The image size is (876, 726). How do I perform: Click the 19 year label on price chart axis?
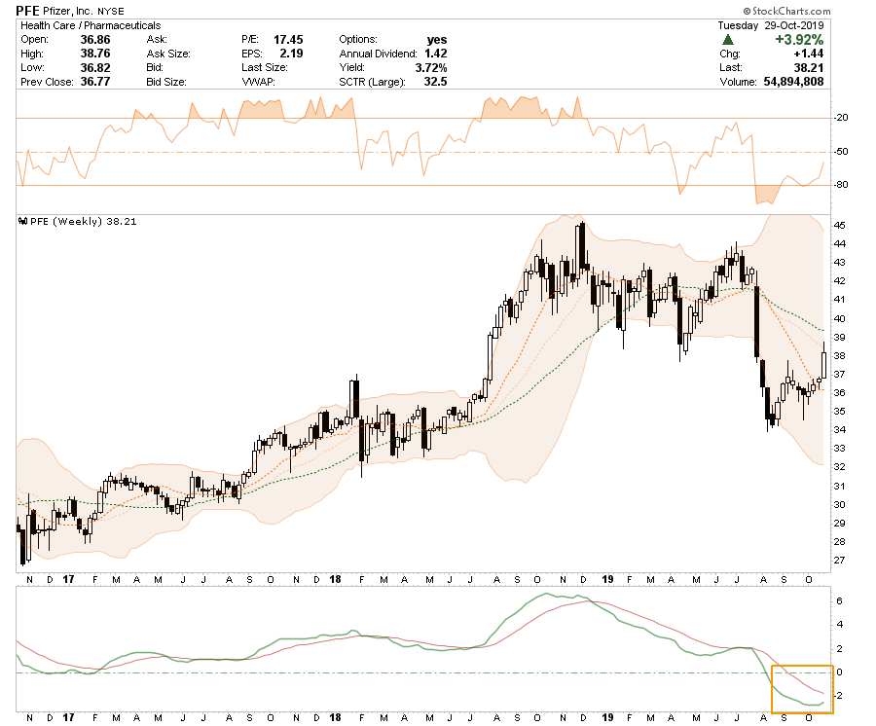607,579
